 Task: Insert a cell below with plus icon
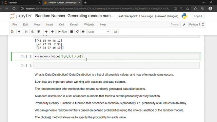(x=19, y=32)
